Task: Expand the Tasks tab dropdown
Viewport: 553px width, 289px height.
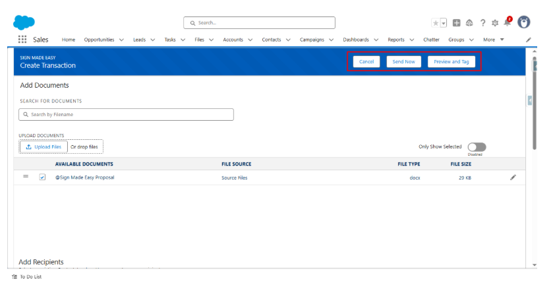Action: point(183,40)
